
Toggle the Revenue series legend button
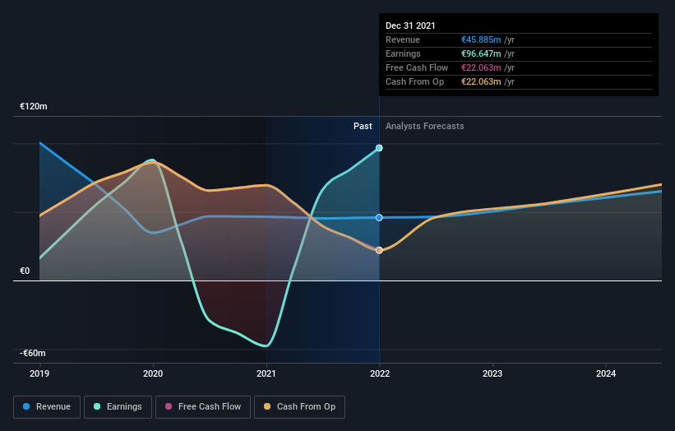[x=47, y=407]
